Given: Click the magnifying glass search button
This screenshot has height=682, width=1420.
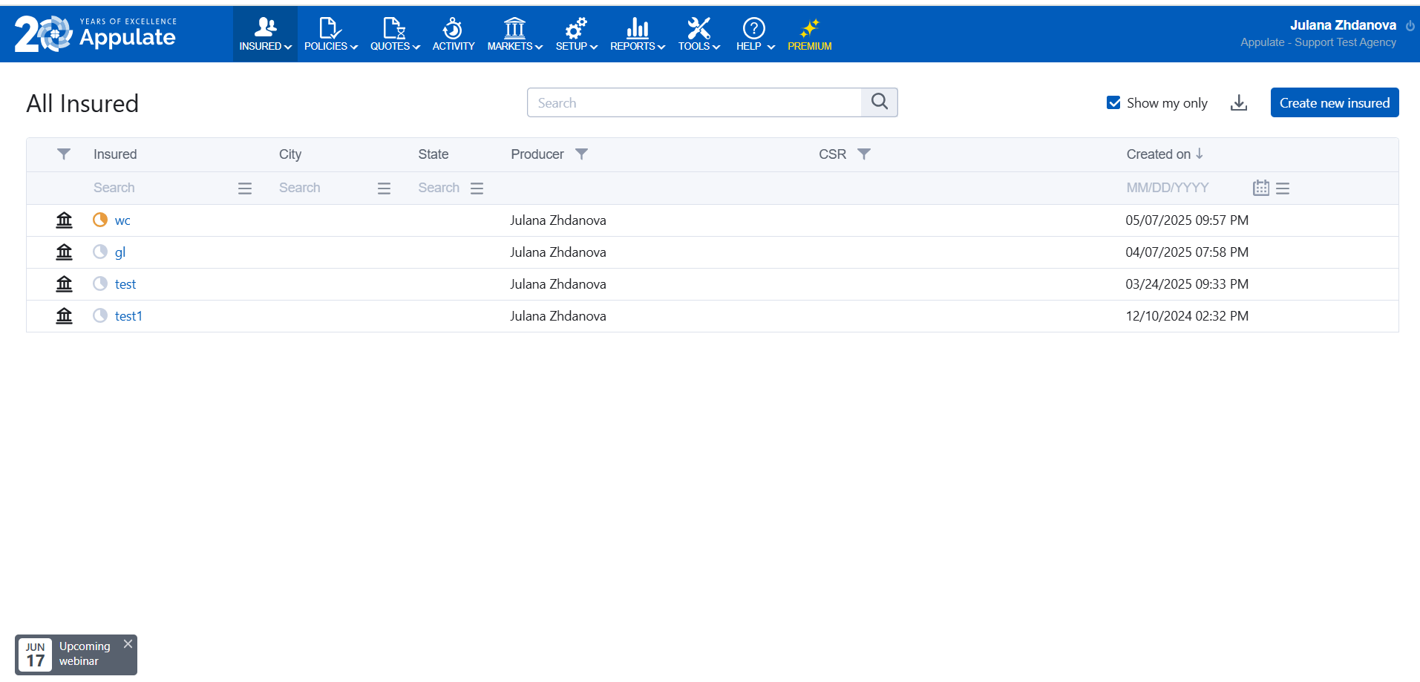Looking at the screenshot, I should [x=879, y=102].
